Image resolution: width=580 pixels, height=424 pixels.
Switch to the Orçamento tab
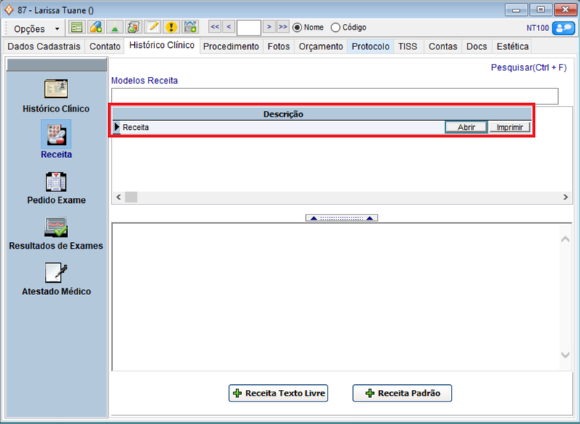(321, 46)
